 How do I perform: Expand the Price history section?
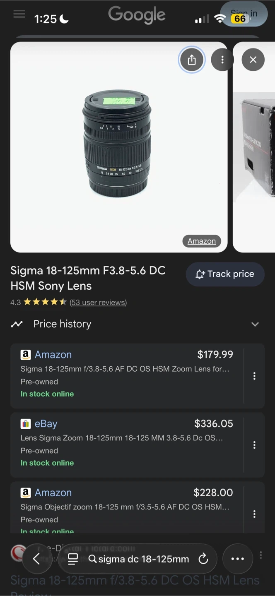(x=255, y=324)
